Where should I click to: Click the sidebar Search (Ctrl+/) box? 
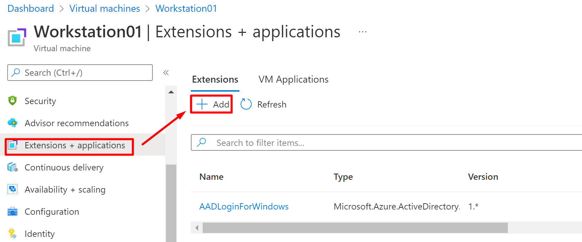[x=80, y=73]
